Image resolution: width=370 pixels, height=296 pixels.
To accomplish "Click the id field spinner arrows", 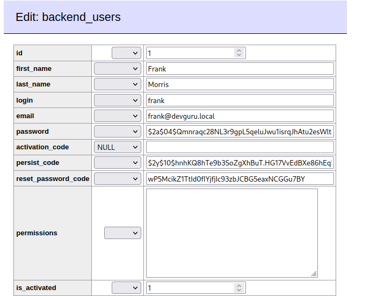I will (x=239, y=53).
